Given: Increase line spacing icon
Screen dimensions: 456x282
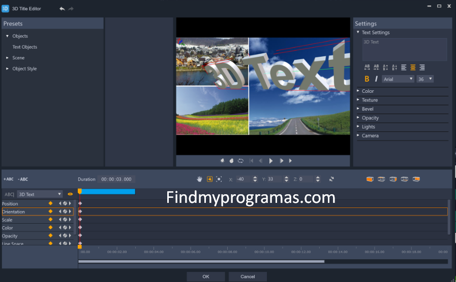Looking at the screenshot, I should tap(385, 67).
